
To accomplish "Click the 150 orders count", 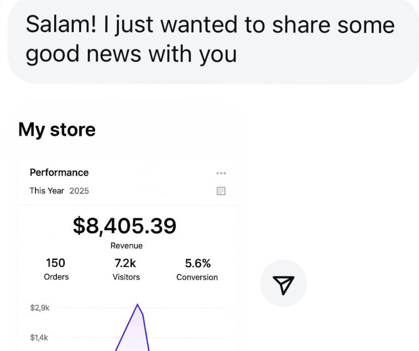I will coord(55,263).
